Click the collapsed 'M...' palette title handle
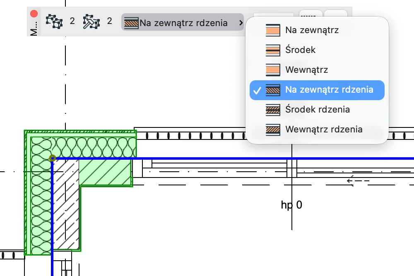The width and height of the screenshot is (414, 276). (34, 28)
